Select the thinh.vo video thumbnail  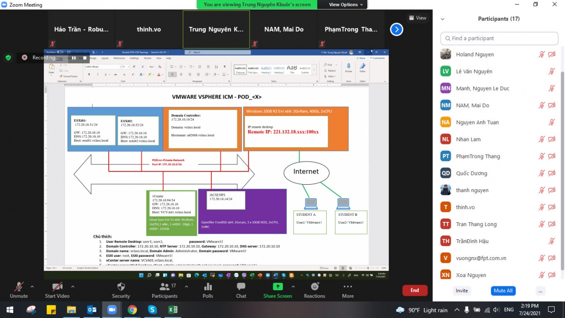tap(149, 29)
